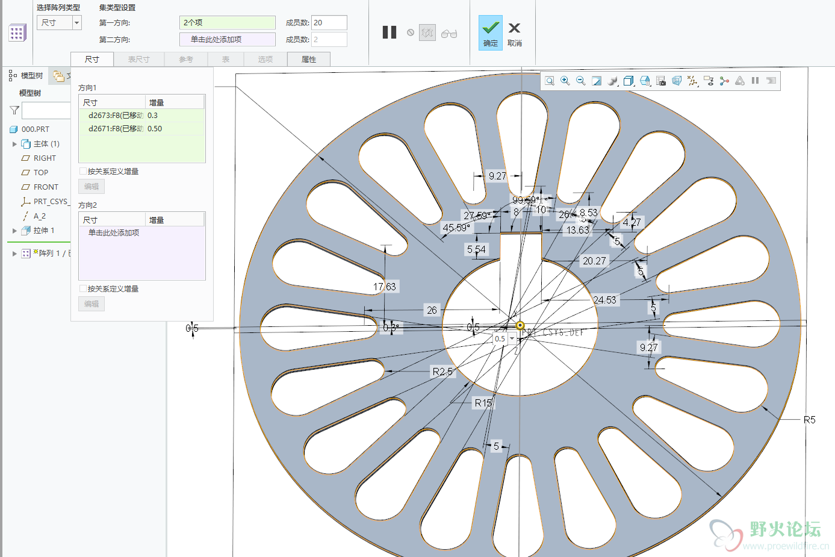The image size is (835, 557).
Task: Toggle the perspective view box icon
Action: pyautogui.click(x=677, y=81)
